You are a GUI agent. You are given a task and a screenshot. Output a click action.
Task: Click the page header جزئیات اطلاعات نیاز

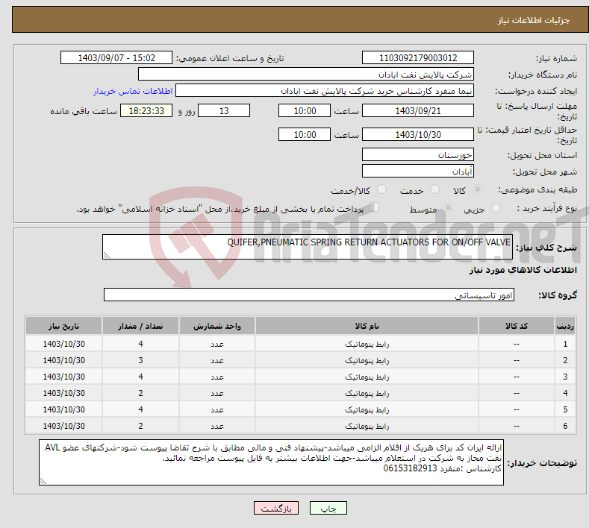click(x=534, y=20)
